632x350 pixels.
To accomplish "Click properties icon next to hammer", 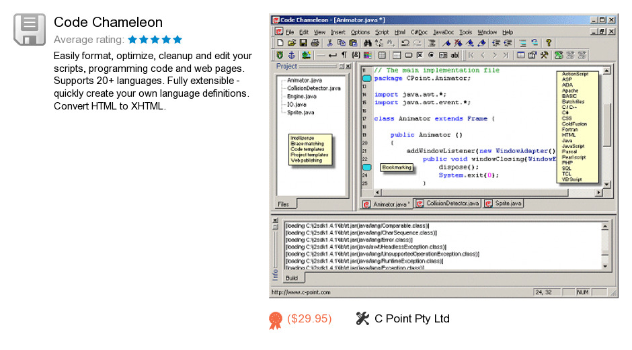I will pos(532,55).
